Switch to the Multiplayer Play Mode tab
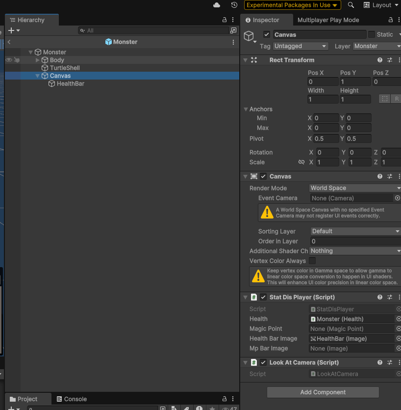Viewport: 401px width, 410px height. point(328,20)
